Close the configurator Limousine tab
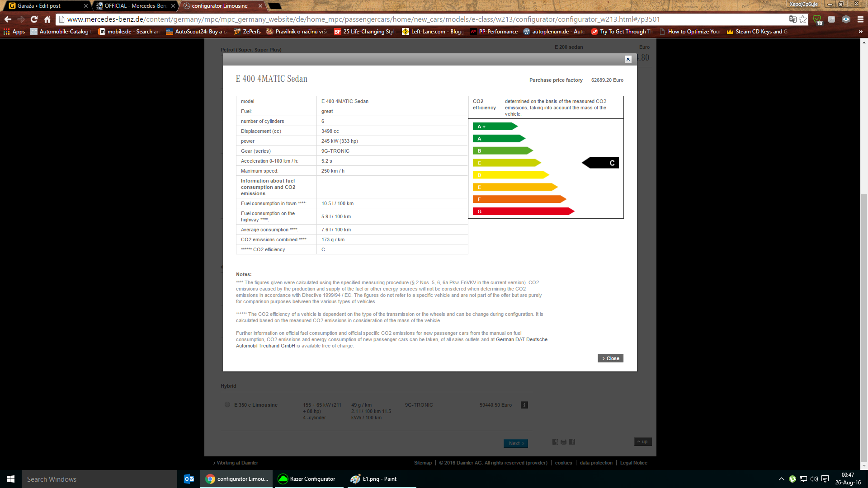 [x=260, y=6]
